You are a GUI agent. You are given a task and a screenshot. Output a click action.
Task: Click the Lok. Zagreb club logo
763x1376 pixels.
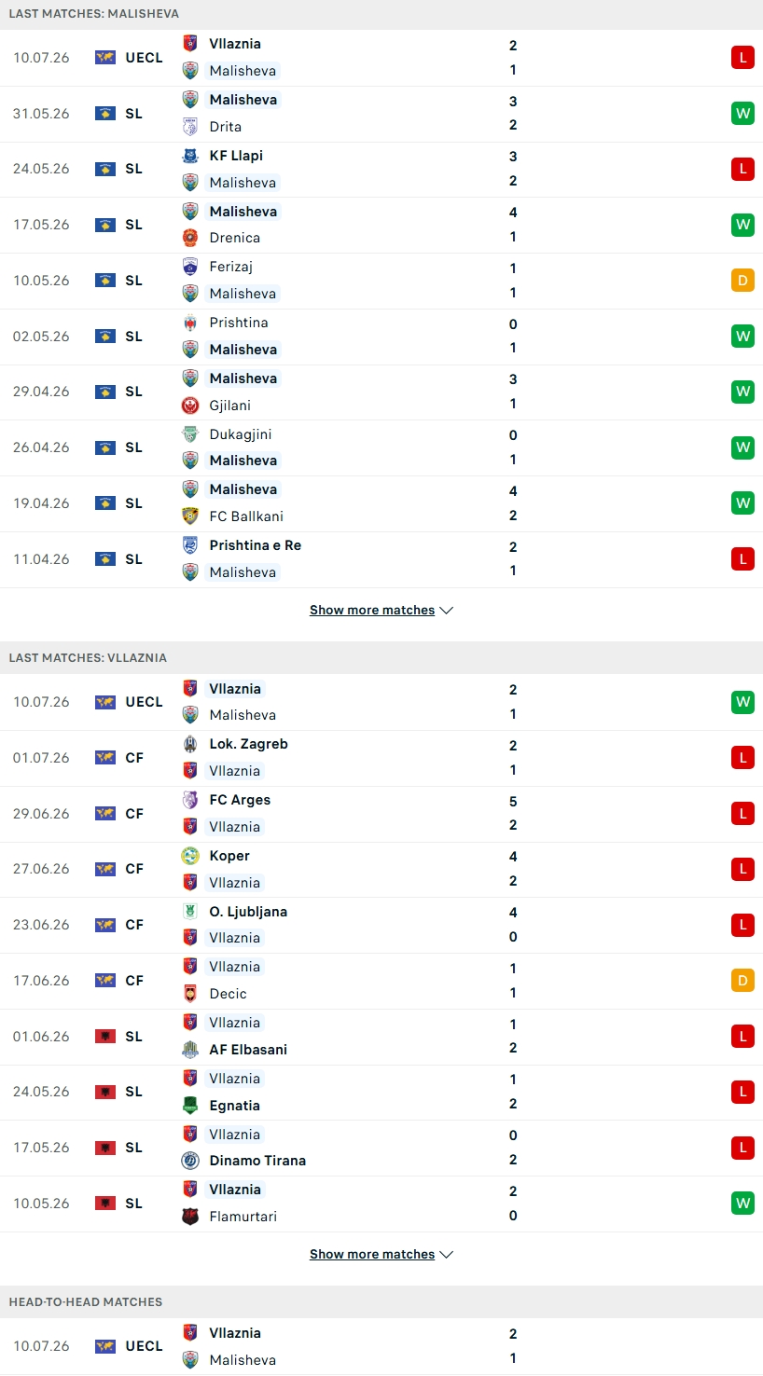click(190, 744)
